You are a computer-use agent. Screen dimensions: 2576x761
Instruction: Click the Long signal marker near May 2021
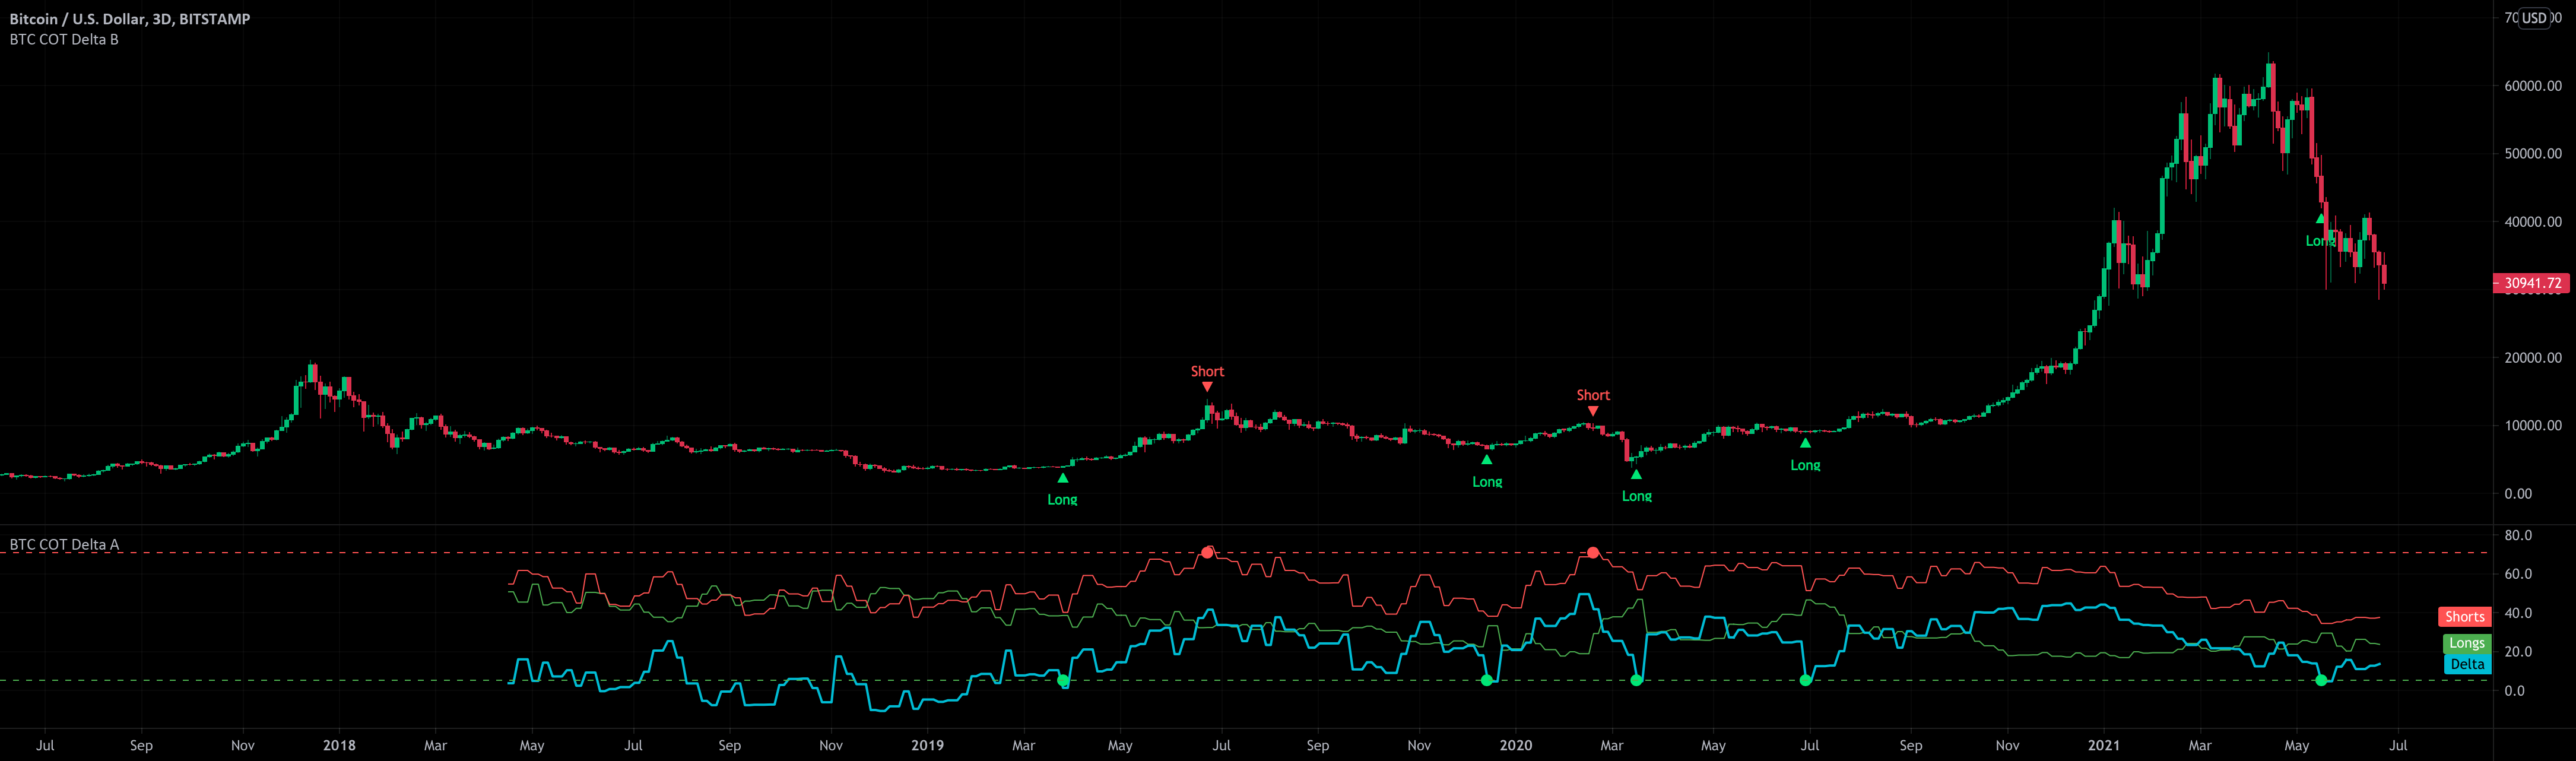point(2320,231)
